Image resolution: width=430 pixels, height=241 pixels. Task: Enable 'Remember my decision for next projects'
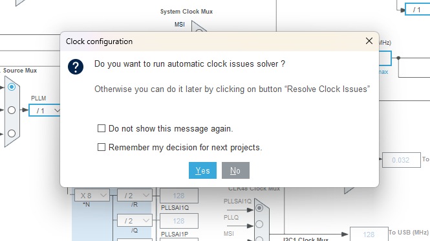coord(102,147)
